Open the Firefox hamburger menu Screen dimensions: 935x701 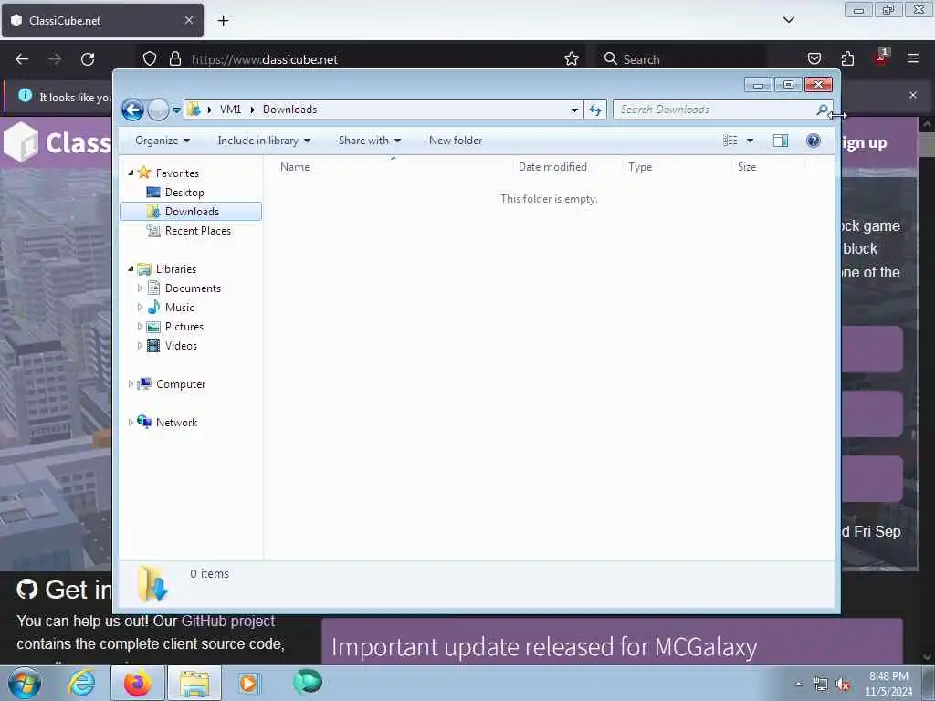click(913, 59)
